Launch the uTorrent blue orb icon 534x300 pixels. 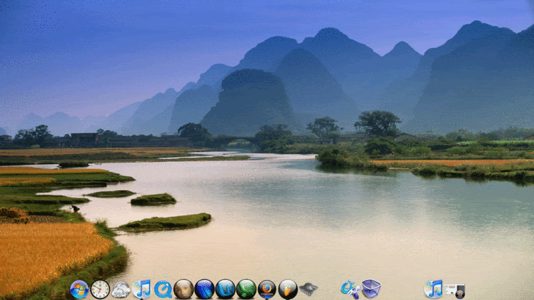pyautogui.click(x=225, y=289)
